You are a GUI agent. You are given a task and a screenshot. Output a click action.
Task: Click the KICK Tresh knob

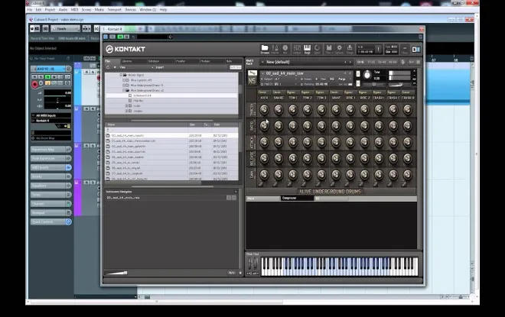coord(264,110)
